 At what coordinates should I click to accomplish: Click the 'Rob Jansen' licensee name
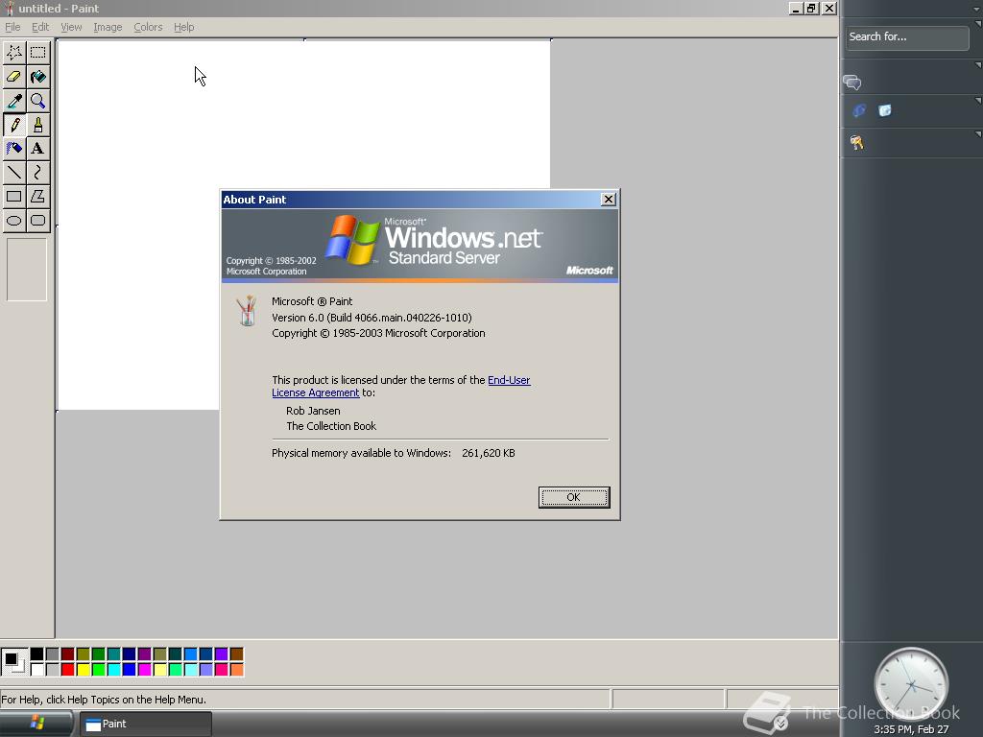(313, 411)
